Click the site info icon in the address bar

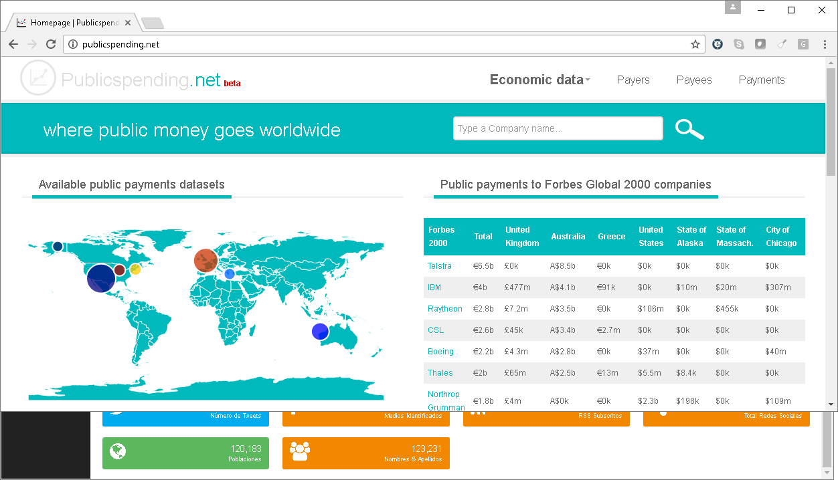74,44
